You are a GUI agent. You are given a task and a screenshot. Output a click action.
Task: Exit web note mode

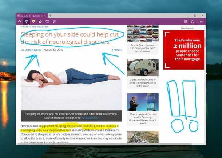pyautogui.click(x=201, y=22)
